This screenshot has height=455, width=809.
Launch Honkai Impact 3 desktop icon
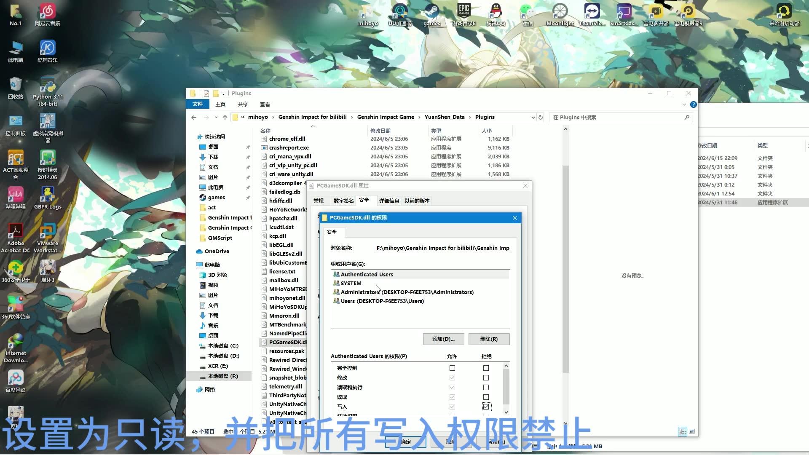(48, 271)
